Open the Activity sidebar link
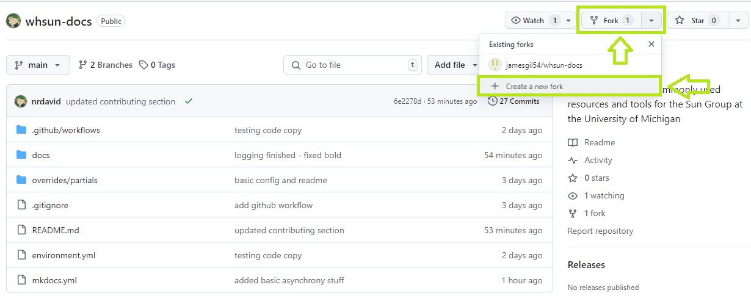The image size is (751, 301). [598, 160]
